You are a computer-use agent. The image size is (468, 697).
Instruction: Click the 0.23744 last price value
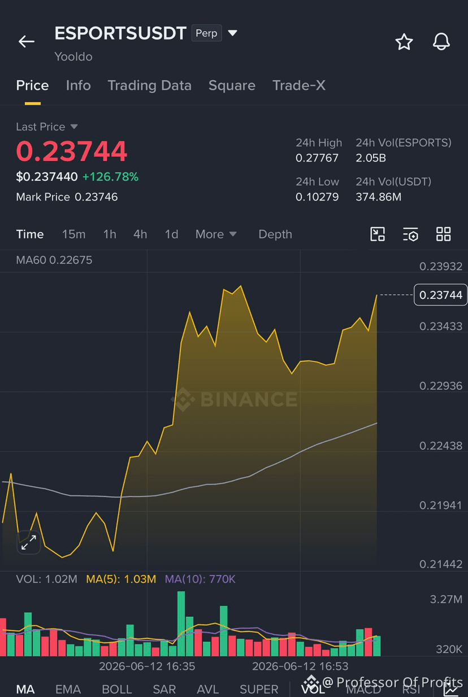[72, 151]
